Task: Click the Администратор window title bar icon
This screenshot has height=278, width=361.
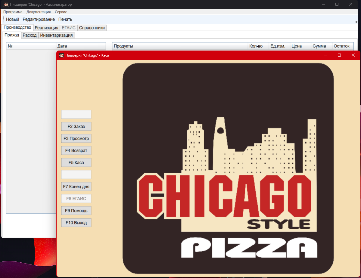Action: pos(6,5)
